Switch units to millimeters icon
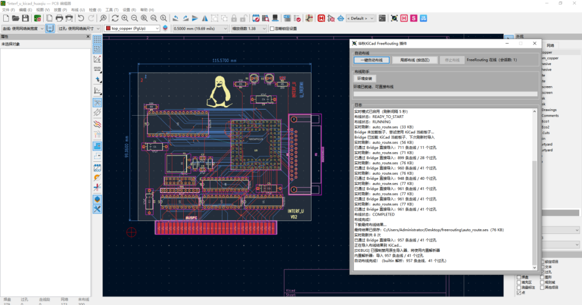Image resolution: width=582 pixels, height=305 pixels. (97, 68)
